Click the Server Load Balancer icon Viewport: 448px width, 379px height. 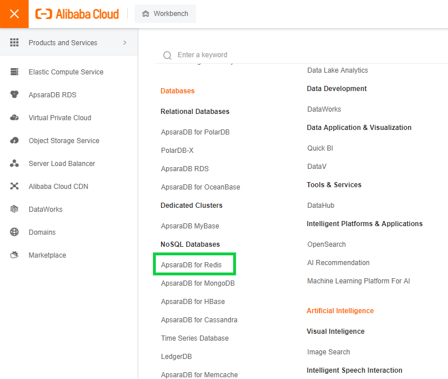click(14, 163)
